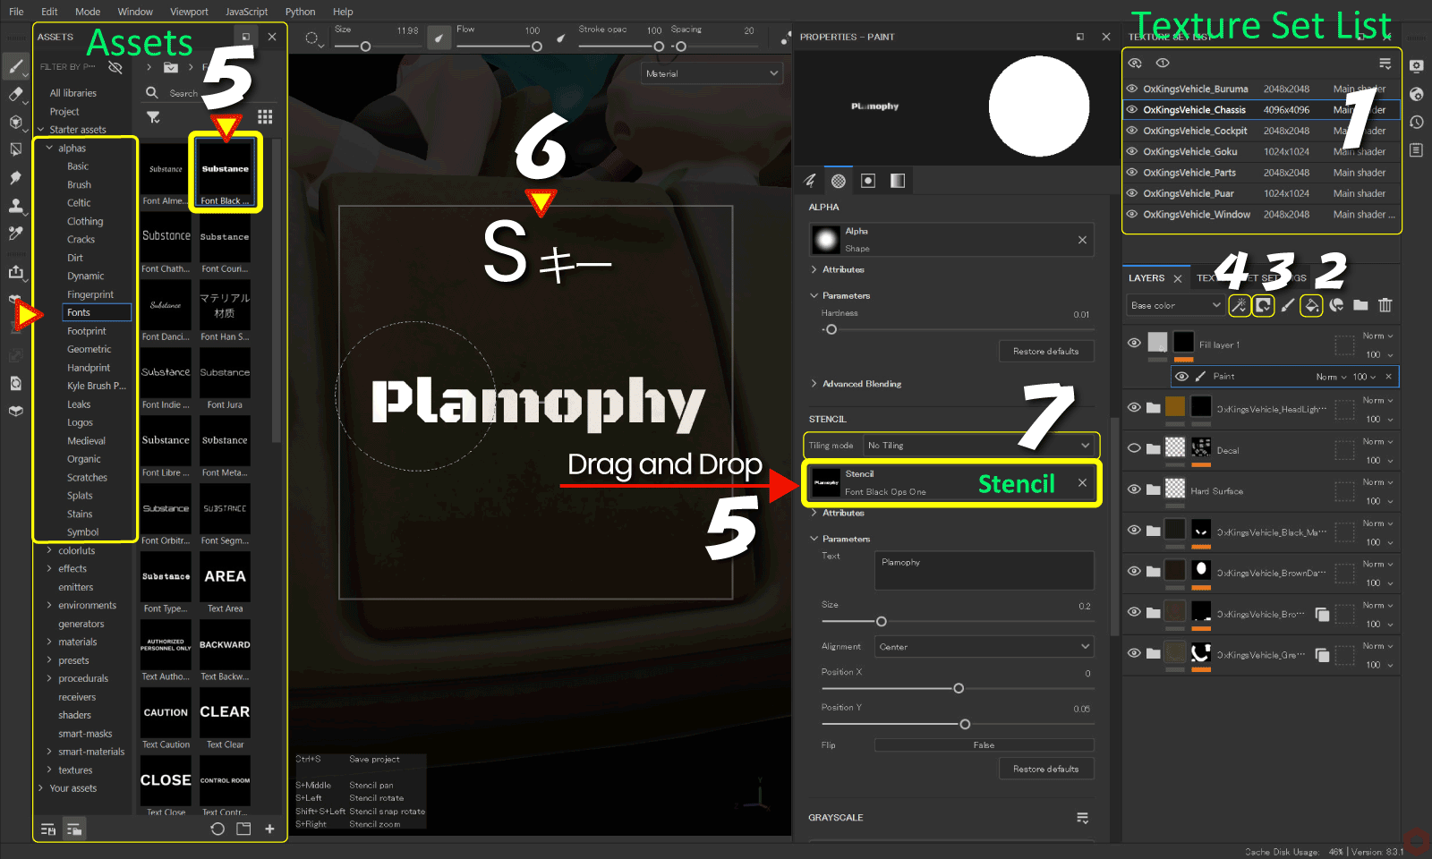Switch to the Layers tab
This screenshot has width=1432, height=859.
(x=1146, y=278)
